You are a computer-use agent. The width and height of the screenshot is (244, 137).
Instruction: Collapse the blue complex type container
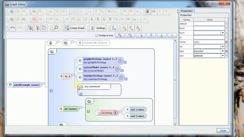click(51, 91)
